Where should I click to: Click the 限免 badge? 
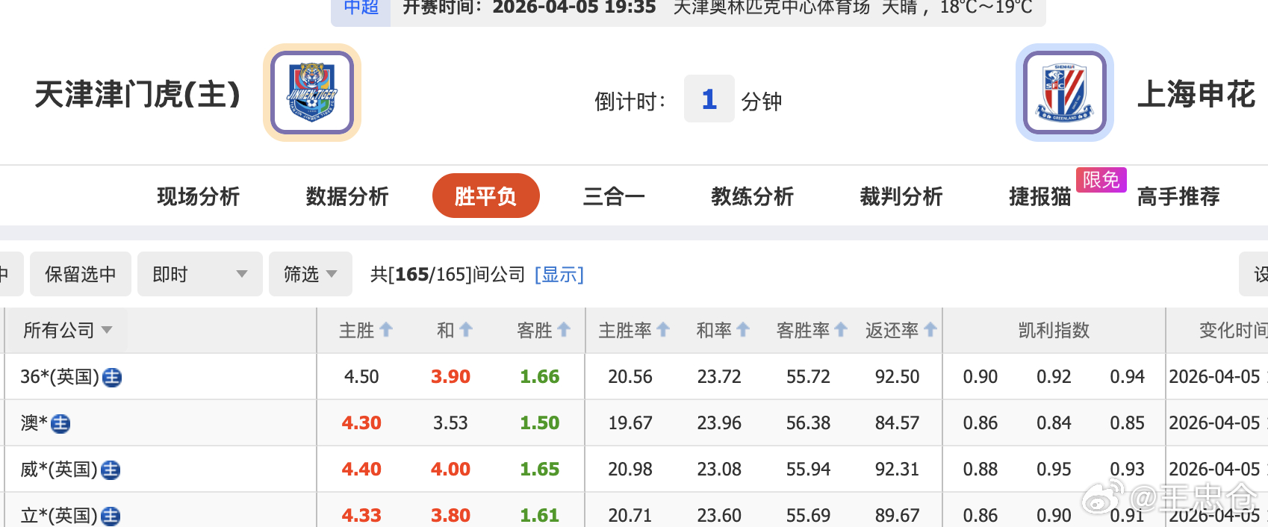click(1101, 180)
